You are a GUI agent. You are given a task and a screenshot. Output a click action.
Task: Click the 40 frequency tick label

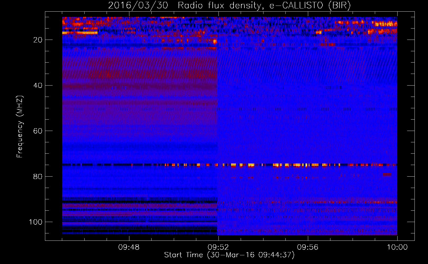point(38,86)
